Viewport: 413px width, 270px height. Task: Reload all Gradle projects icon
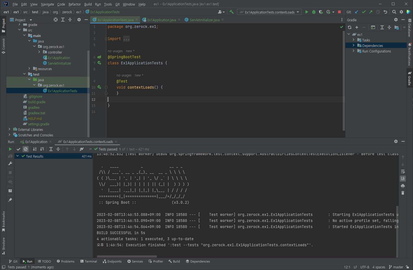(x=350, y=27)
